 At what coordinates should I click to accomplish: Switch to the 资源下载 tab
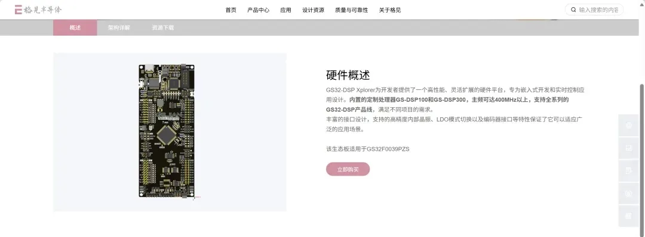pyautogui.click(x=162, y=28)
